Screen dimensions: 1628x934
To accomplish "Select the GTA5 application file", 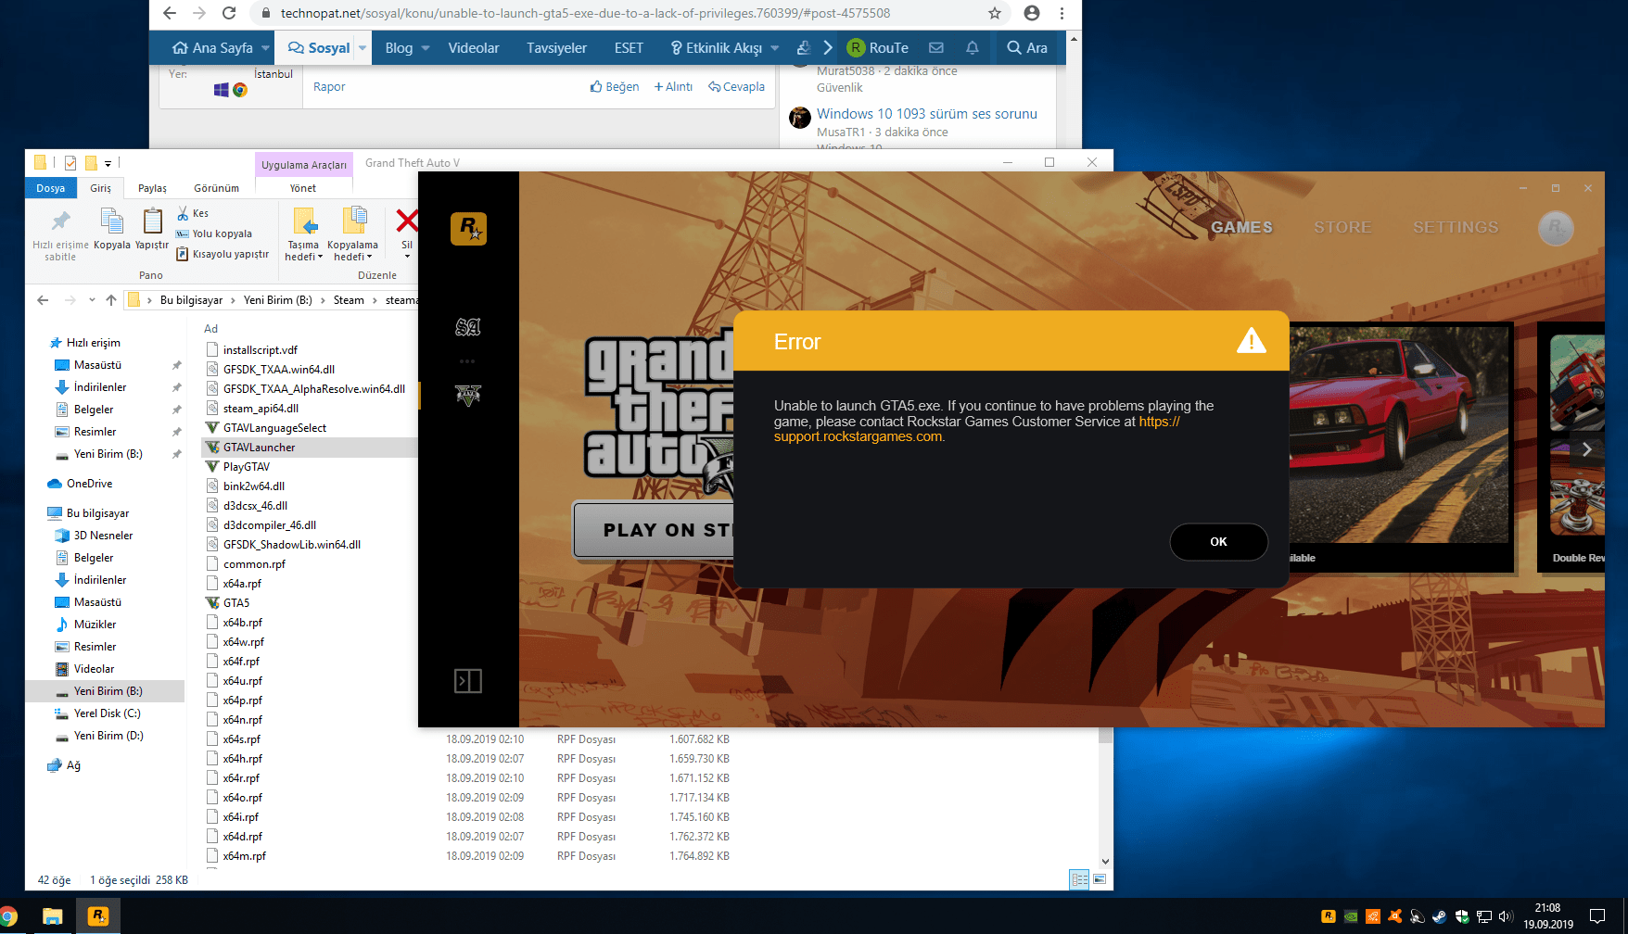I will (x=236, y=603).
